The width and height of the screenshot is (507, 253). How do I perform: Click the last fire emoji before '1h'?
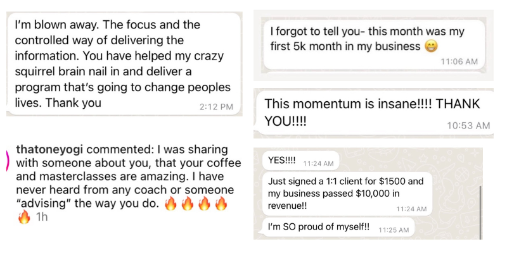click(23, 218)
